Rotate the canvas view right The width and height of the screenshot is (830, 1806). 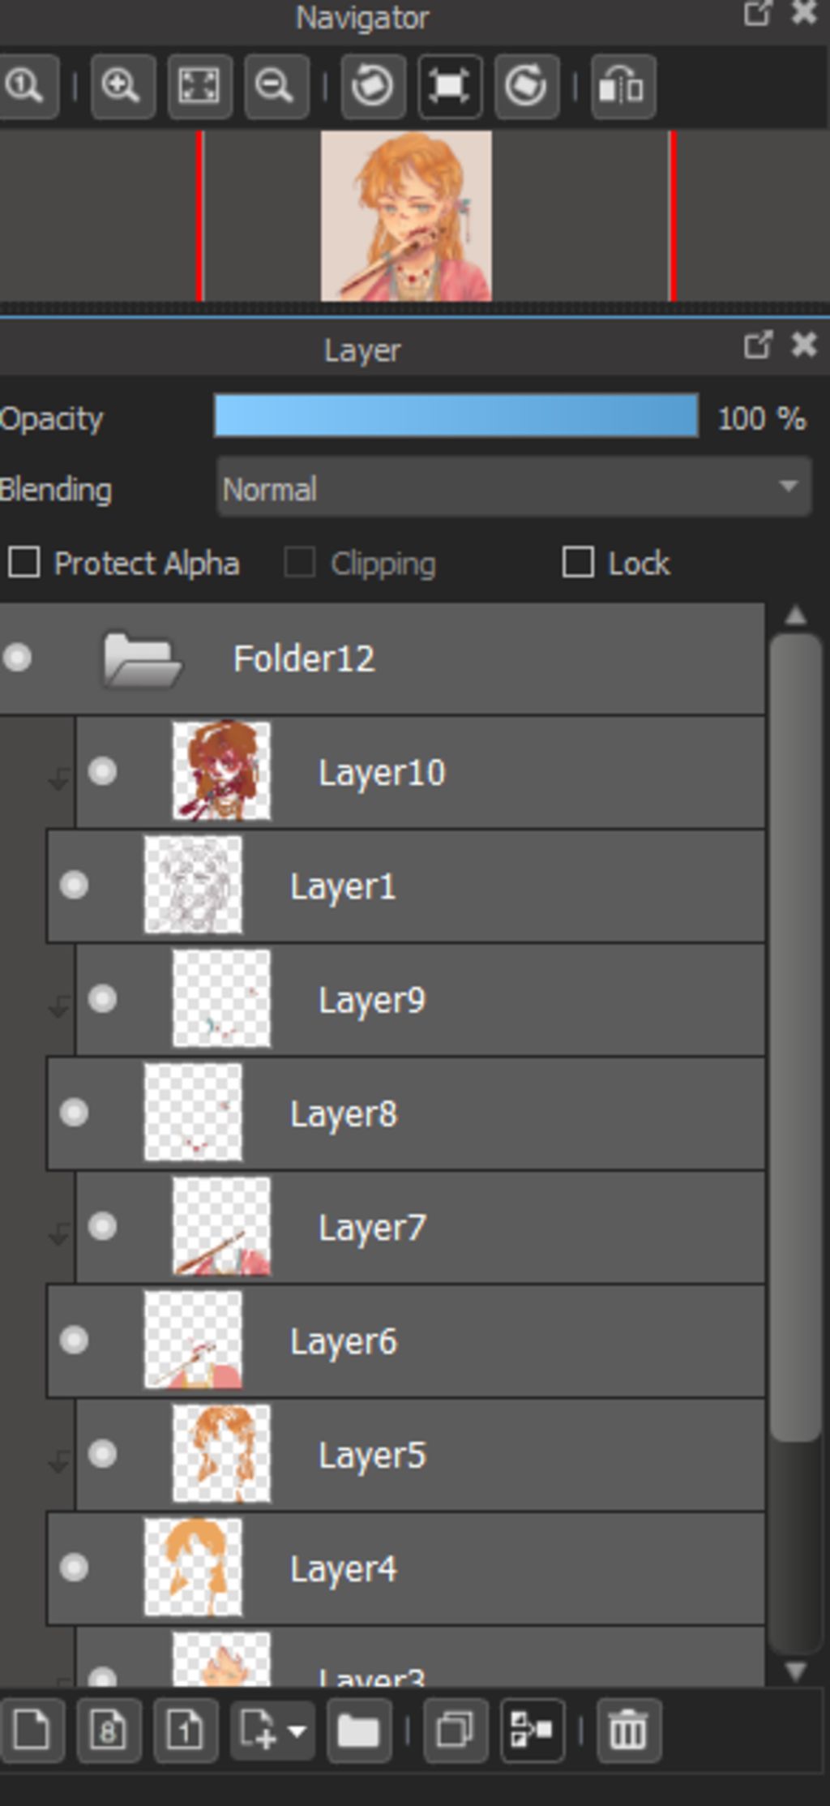pos(526,86)
